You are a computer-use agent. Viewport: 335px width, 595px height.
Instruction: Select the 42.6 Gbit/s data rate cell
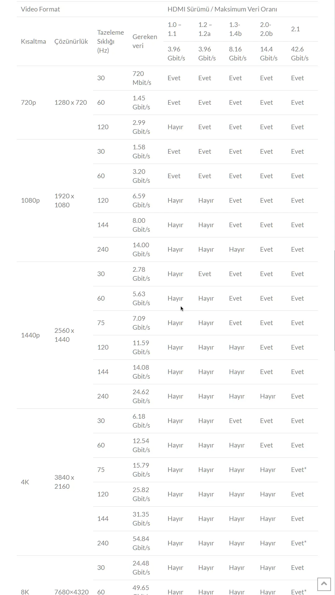click(x=300, y=54)
